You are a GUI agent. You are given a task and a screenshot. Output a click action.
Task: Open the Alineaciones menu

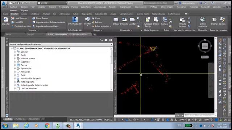coord(141,7)
